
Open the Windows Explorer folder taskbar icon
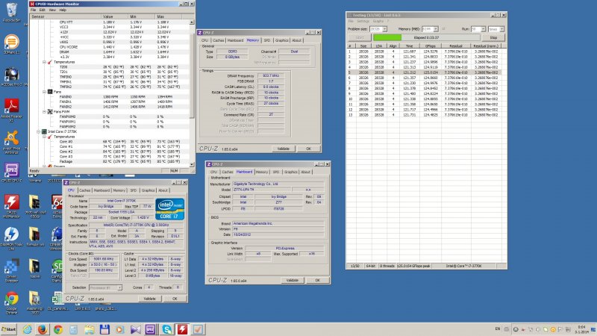click(89, 329)
